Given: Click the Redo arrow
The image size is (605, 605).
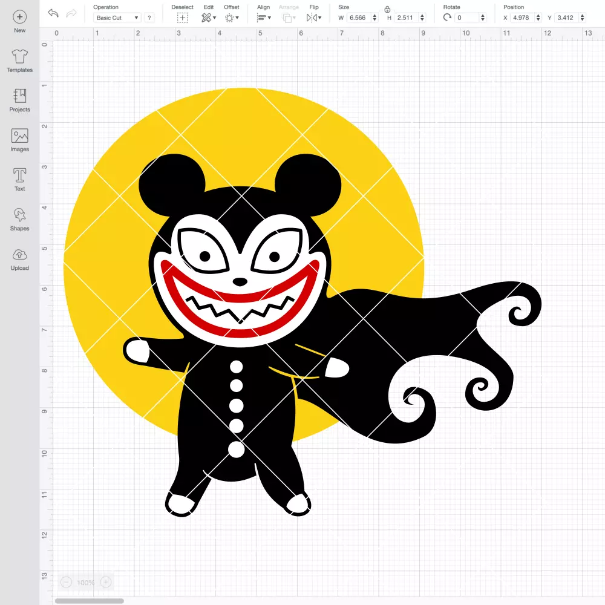Looking at the screenshot, I should pos(71,13).
